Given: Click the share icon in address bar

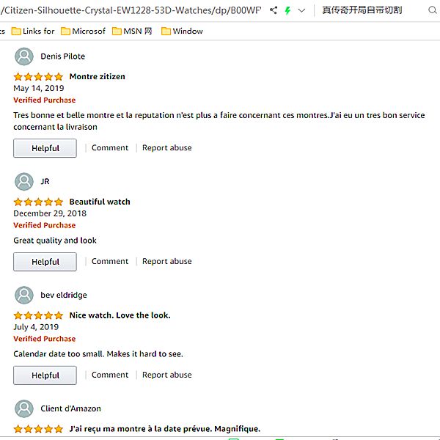Looking at the screenshot, I should (274, 10).
